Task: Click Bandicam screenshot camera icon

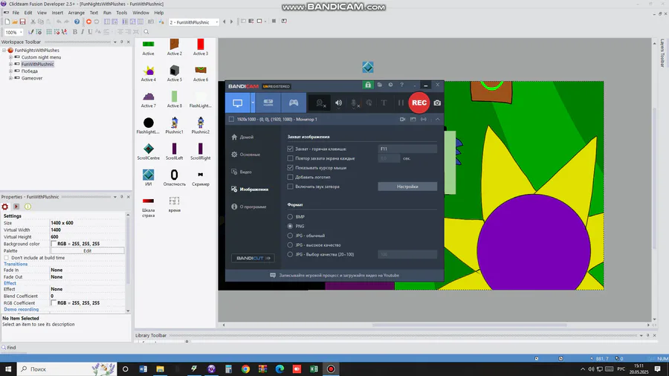Action: [x=437, y=103]
